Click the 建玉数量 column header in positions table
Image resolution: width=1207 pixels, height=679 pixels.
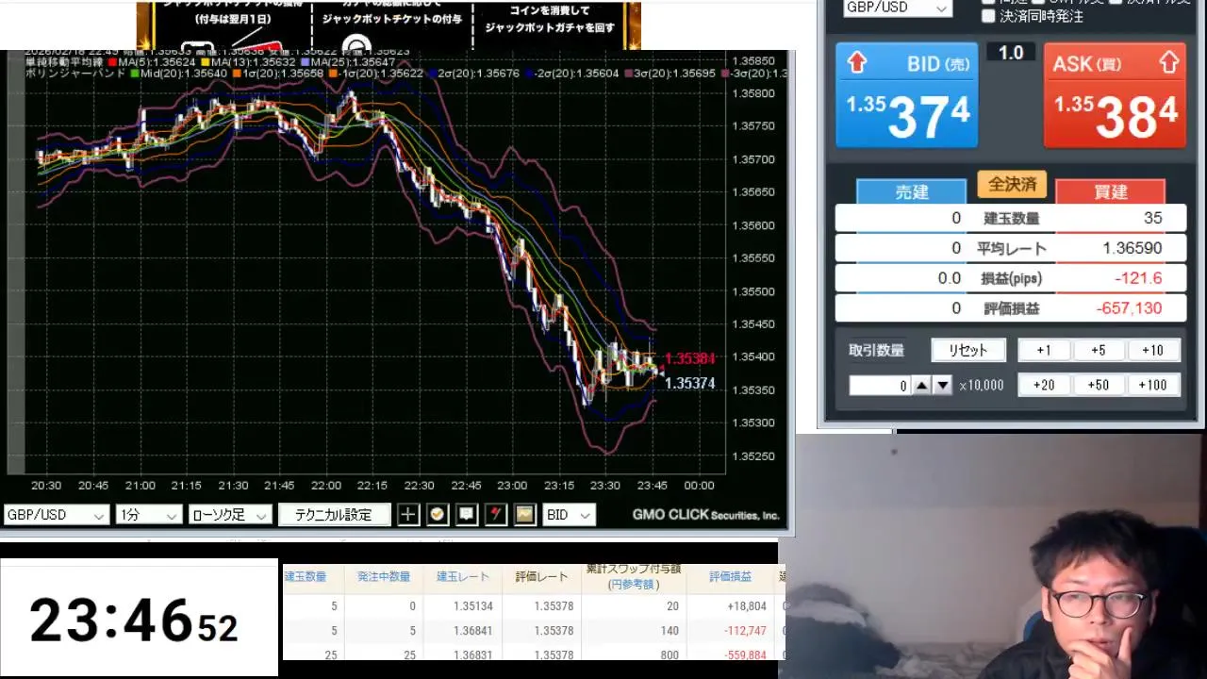(306, 576)
